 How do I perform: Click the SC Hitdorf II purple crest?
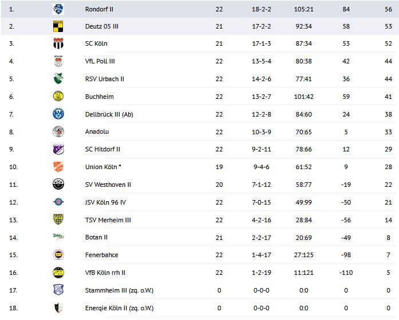coord(58,149)
